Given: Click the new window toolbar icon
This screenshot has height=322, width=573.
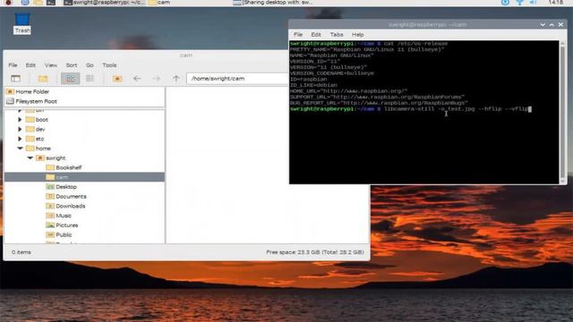Looking at the screenshot, I should click(16, 79).
